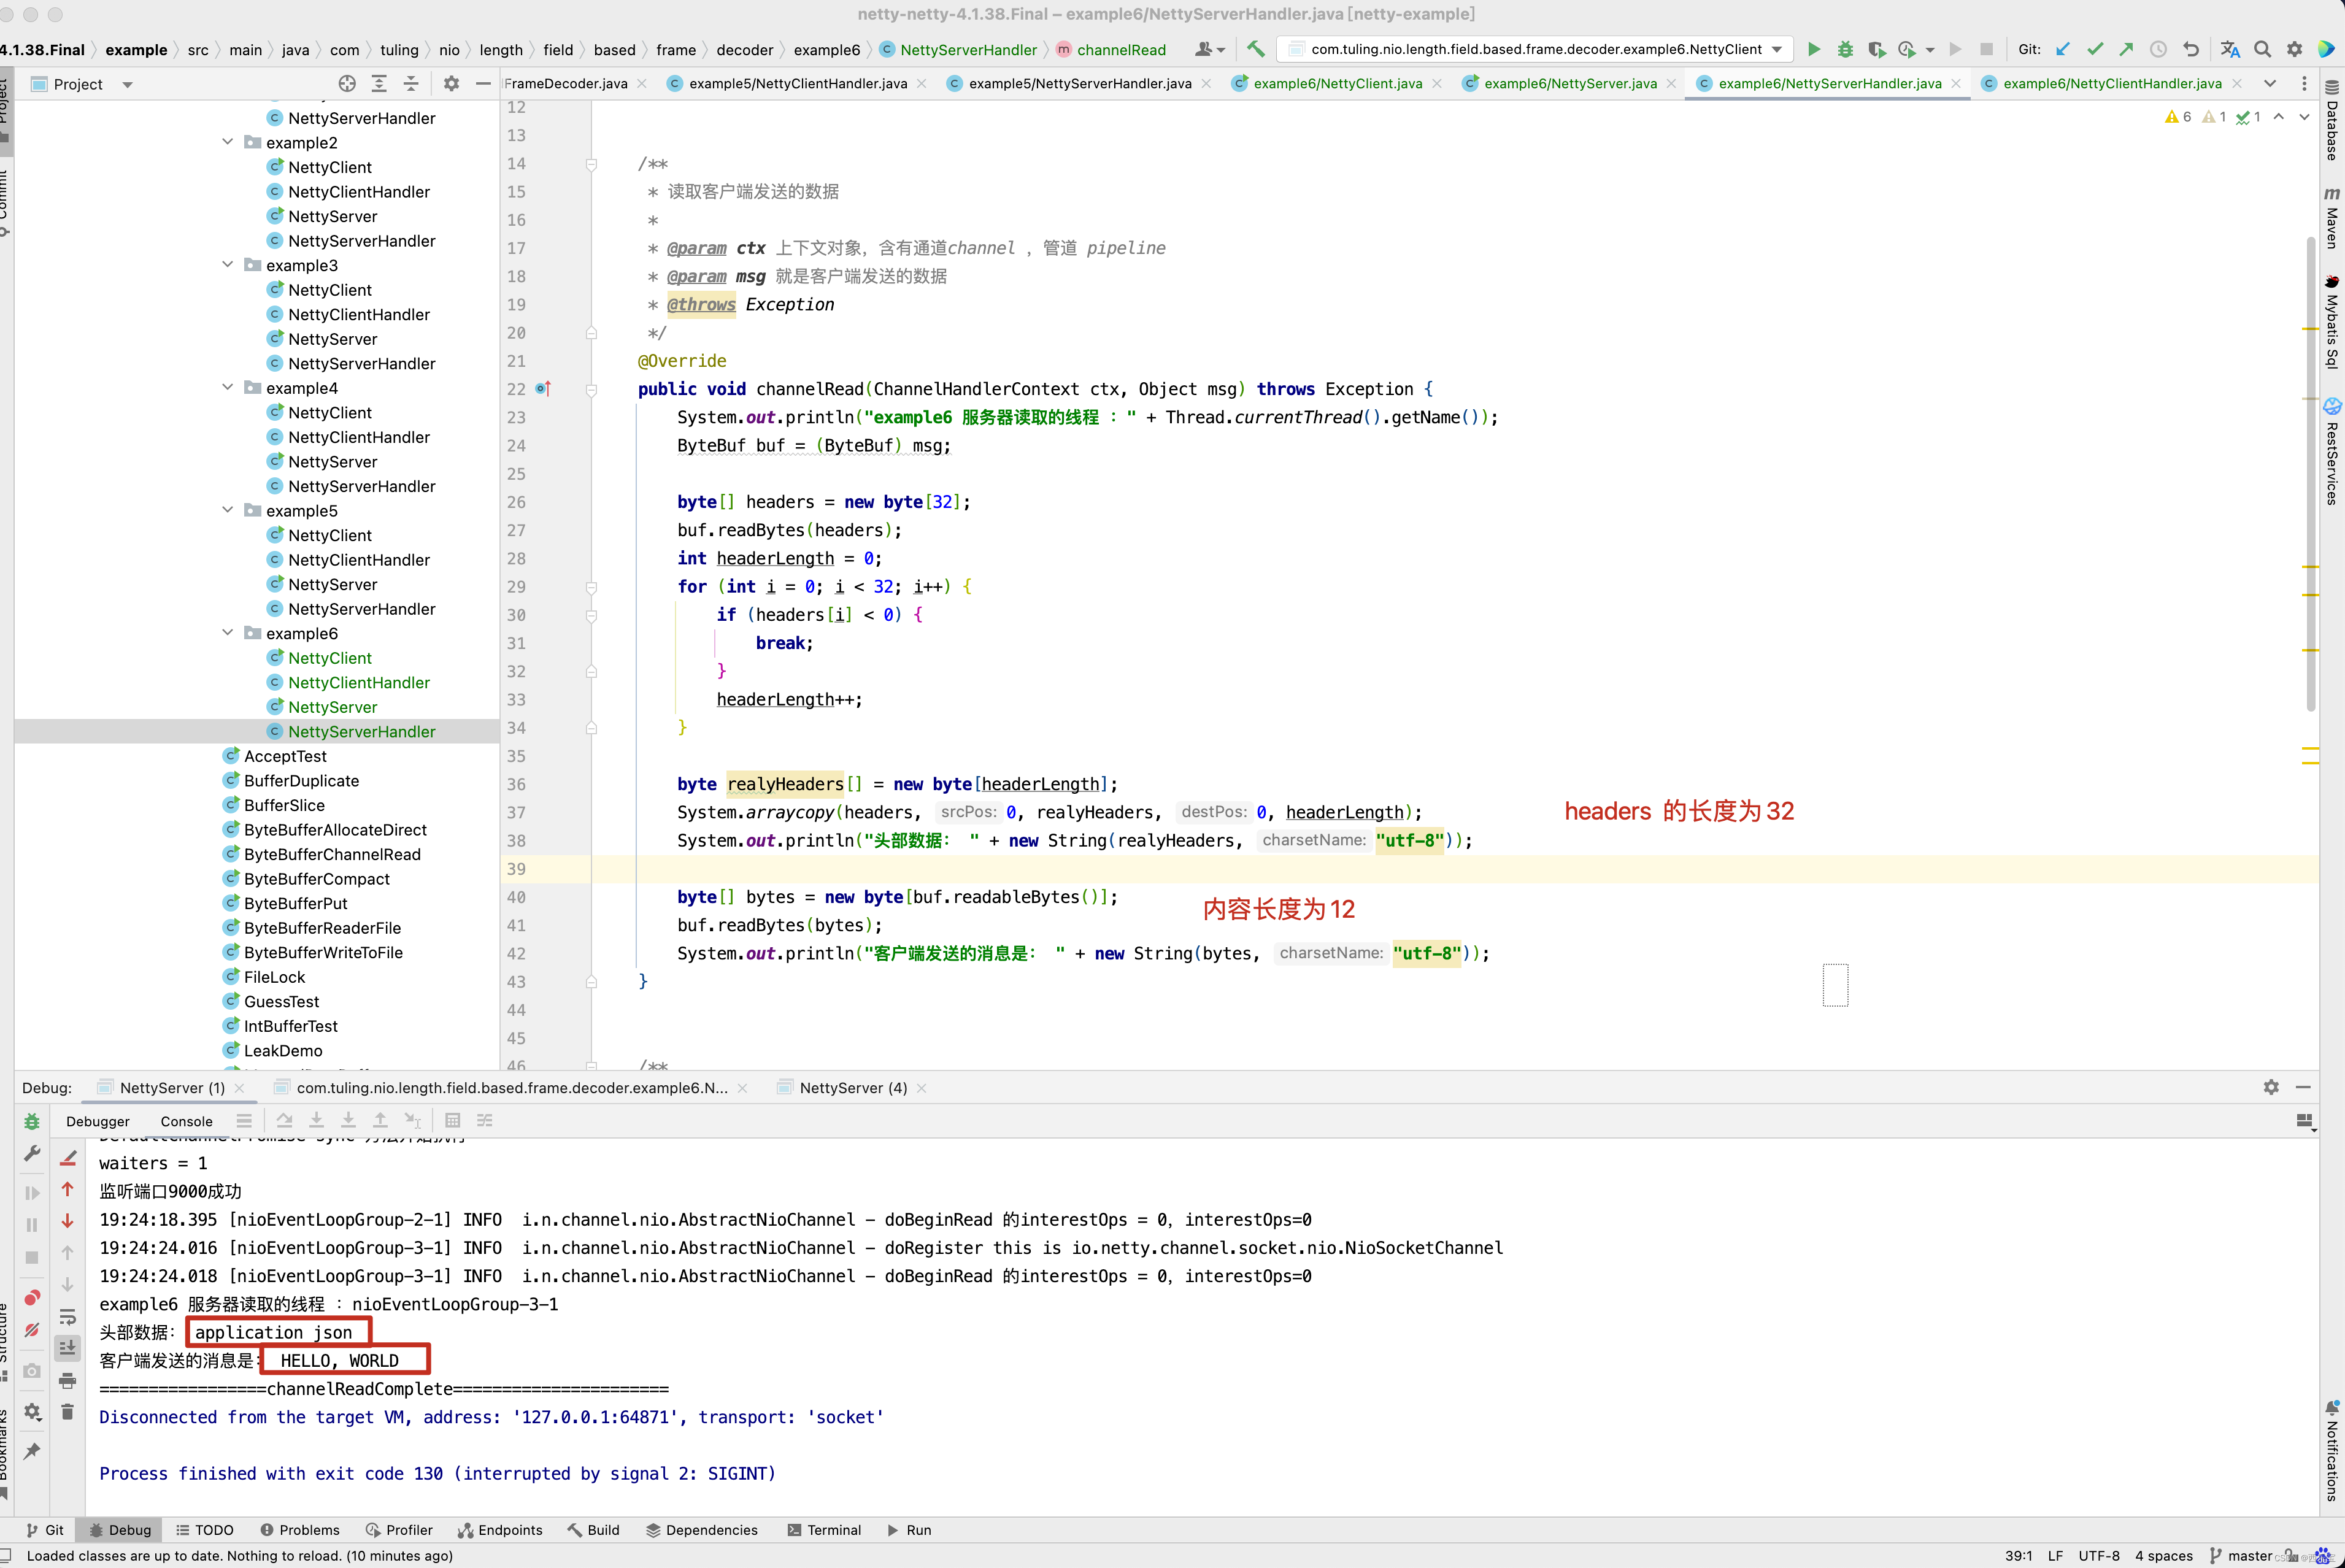Viewport: 2345px width, 1568px height.
Task: Click Select Opened File target icon
Action: [x=346, y=84]
